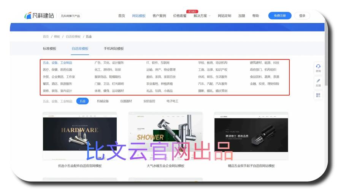Click the 登录 button
The width and height of the screenshot is (338, 190).
[302, 16]
